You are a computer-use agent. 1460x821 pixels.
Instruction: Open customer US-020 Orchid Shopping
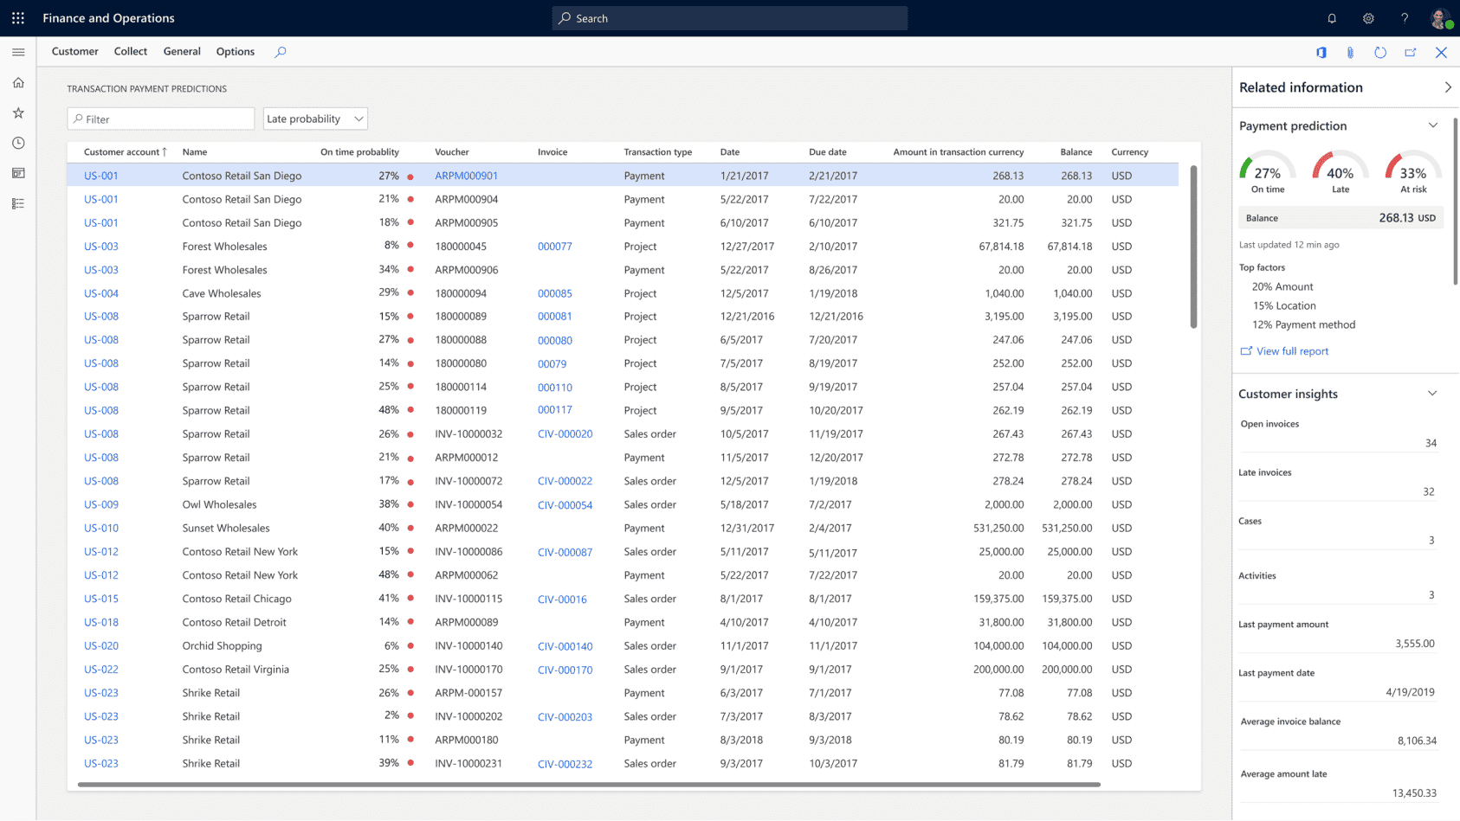[x=101, y=646]
